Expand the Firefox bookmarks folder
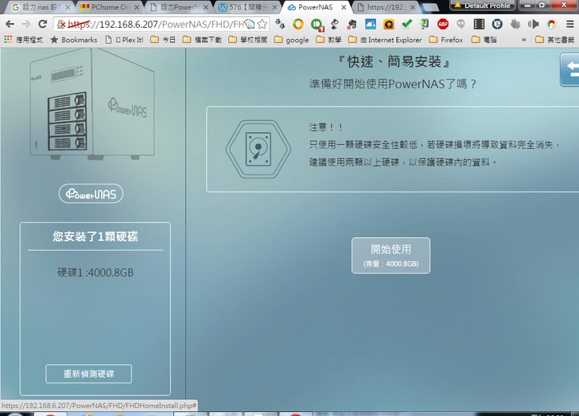This screenshot has height=416, width=579. pos(445,39)
